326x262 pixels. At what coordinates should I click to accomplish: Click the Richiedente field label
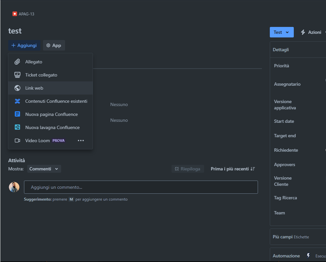286,150
